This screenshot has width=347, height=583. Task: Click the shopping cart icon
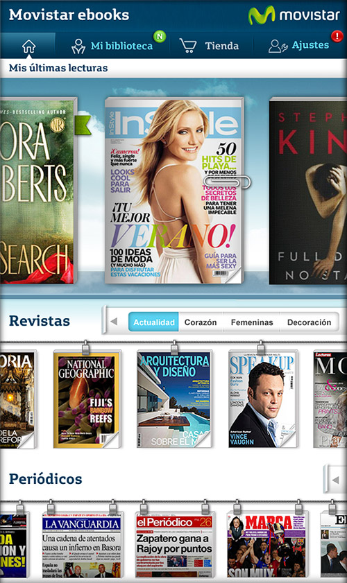click(x=188, y=46)
